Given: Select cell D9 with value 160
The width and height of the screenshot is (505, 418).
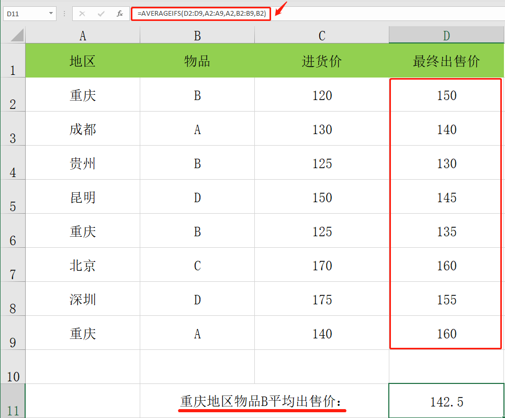Looking at the screenshot, I should click(x=446, y=333).
